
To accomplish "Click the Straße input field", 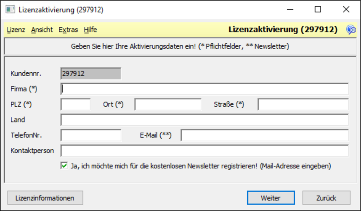I will pos(303,104).
